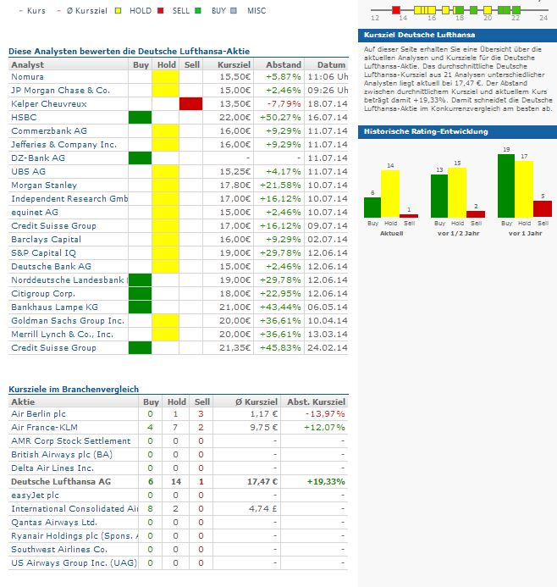Click the green BUY legend swatch
The width and height of the screenshot is (557, 587).
(198, 11)
